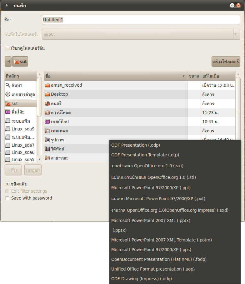Open the บันทึกในโฟลเดอร์ folder dropdown
Viewport: 245px width, 284px height.
click(x=141, y=34)
